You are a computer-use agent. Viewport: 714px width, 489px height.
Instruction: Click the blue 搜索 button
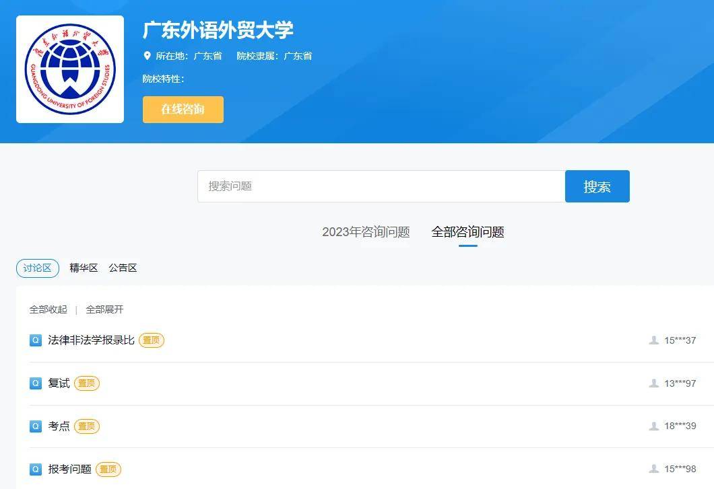pos(597,186)
